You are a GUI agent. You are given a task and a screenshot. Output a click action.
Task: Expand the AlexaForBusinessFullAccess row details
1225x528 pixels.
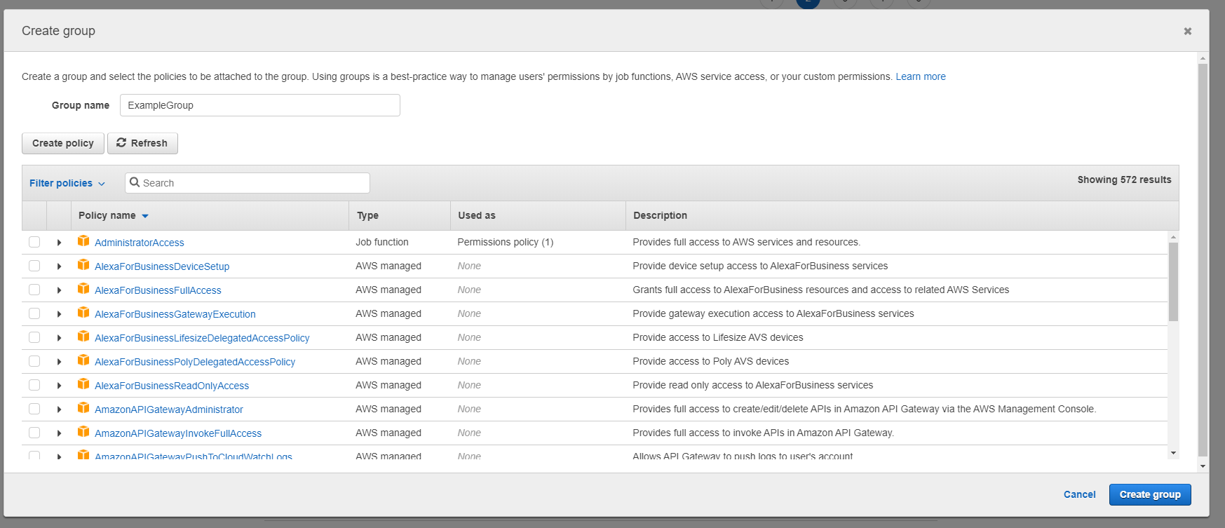tap(59, 290)
